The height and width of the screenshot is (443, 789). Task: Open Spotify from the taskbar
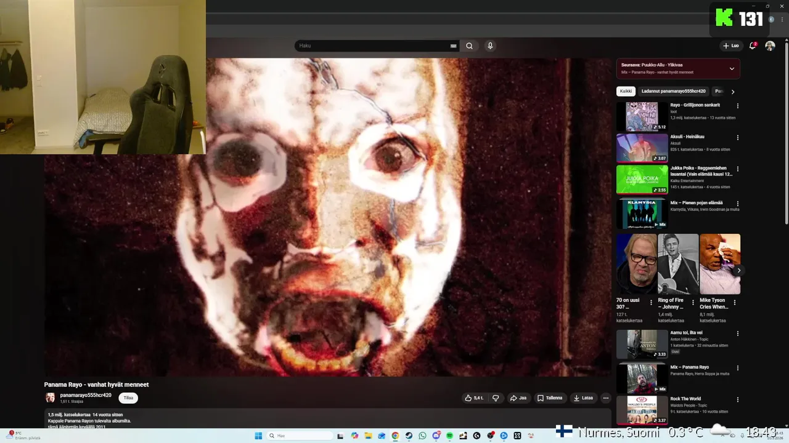(x=449, y=436)
